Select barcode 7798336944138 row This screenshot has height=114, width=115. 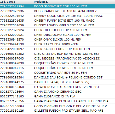[57, 44]
